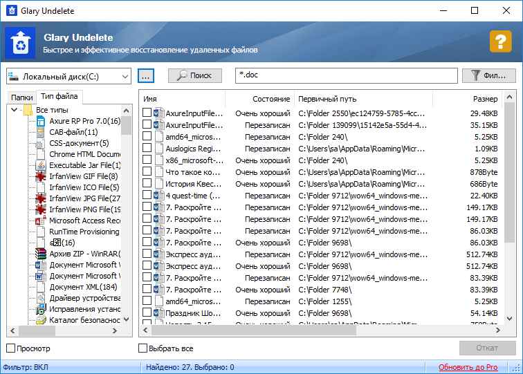Image resolution: width=523 pixels, height=374 pixels.
Task: Click file type tree scroll up arrow
Action: coord(126,111)
